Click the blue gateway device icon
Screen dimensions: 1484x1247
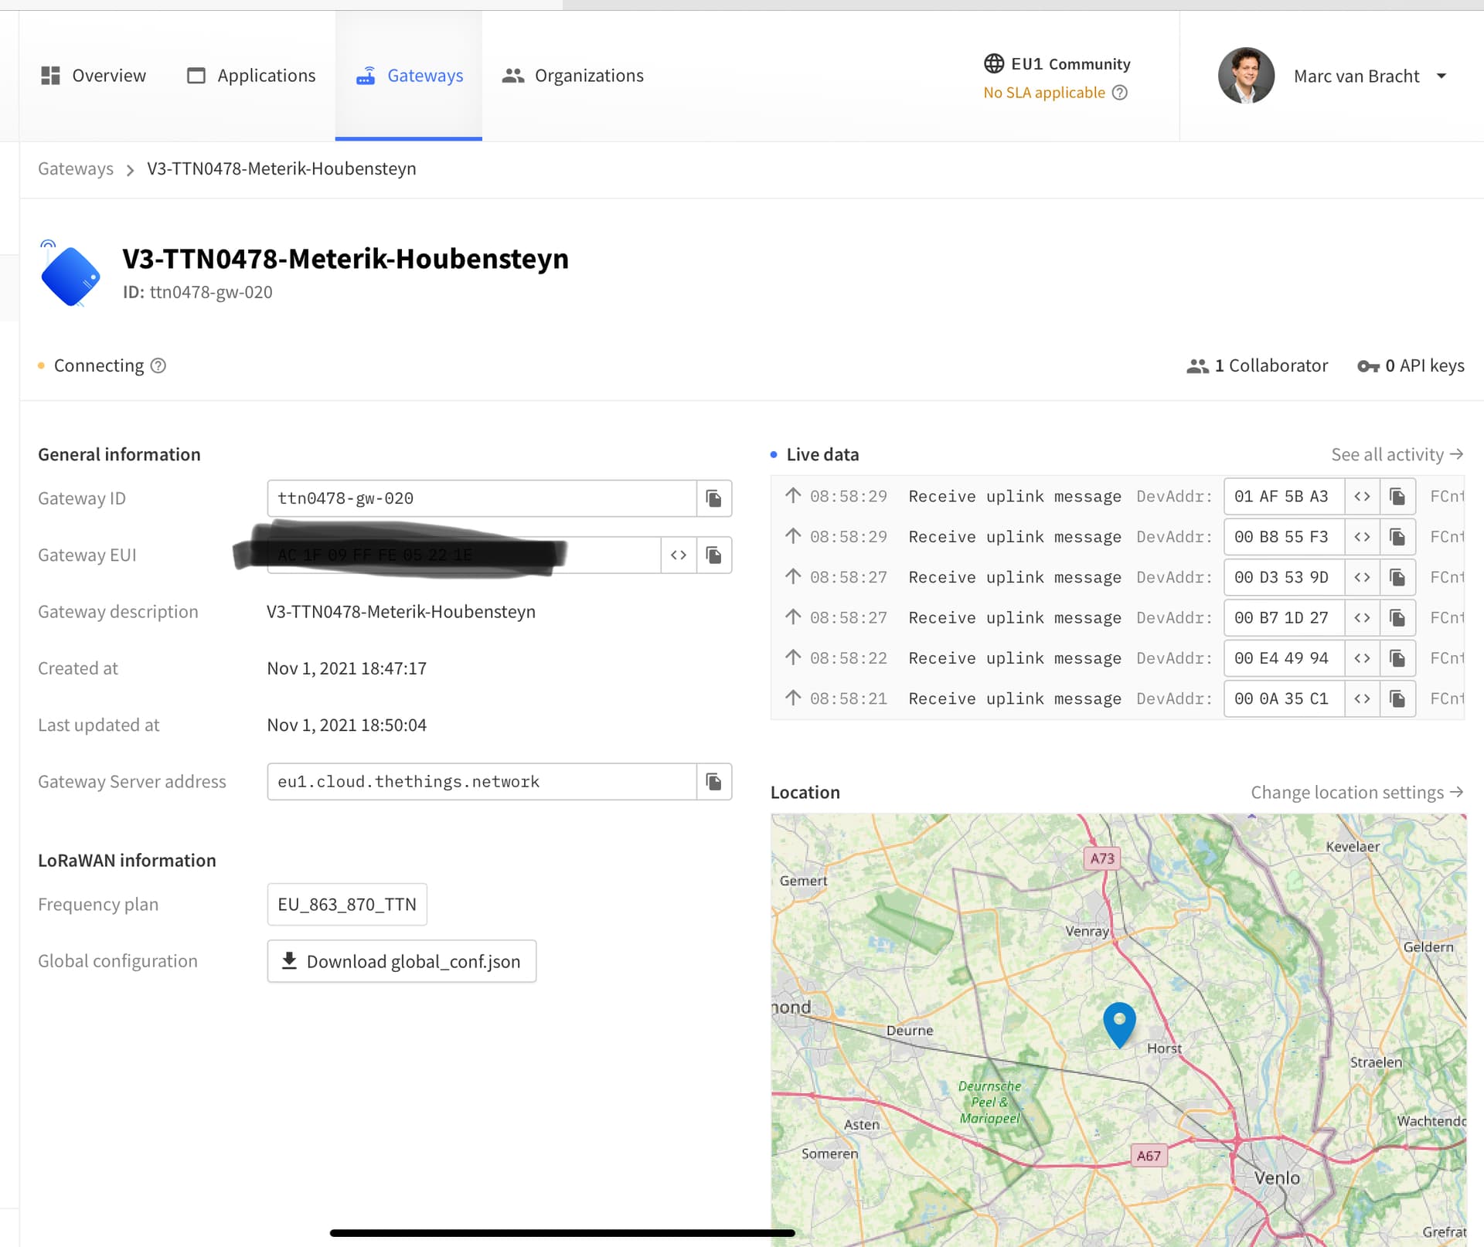tap(70, 274)
